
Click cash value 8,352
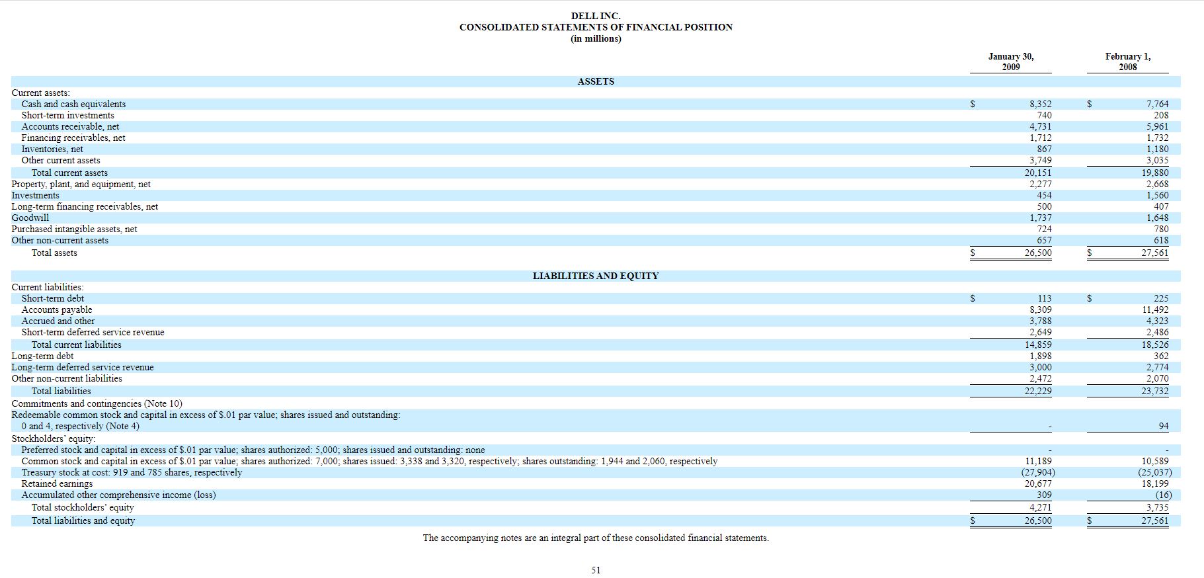coord(1041,104)
